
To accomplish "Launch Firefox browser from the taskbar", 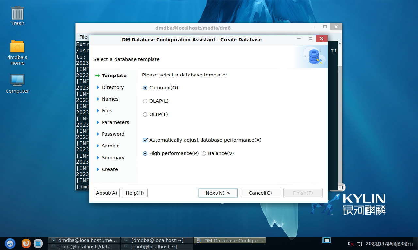I will [x=26, y=243].
